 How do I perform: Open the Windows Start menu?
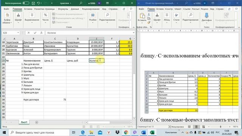tap(4, 133)
